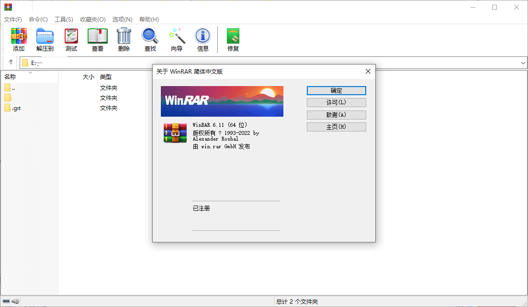The width and height of the screenshot is (528, 307).
Task: Click the 添加 (Add) toolbar icon
Action: click(x=19, y=39)
